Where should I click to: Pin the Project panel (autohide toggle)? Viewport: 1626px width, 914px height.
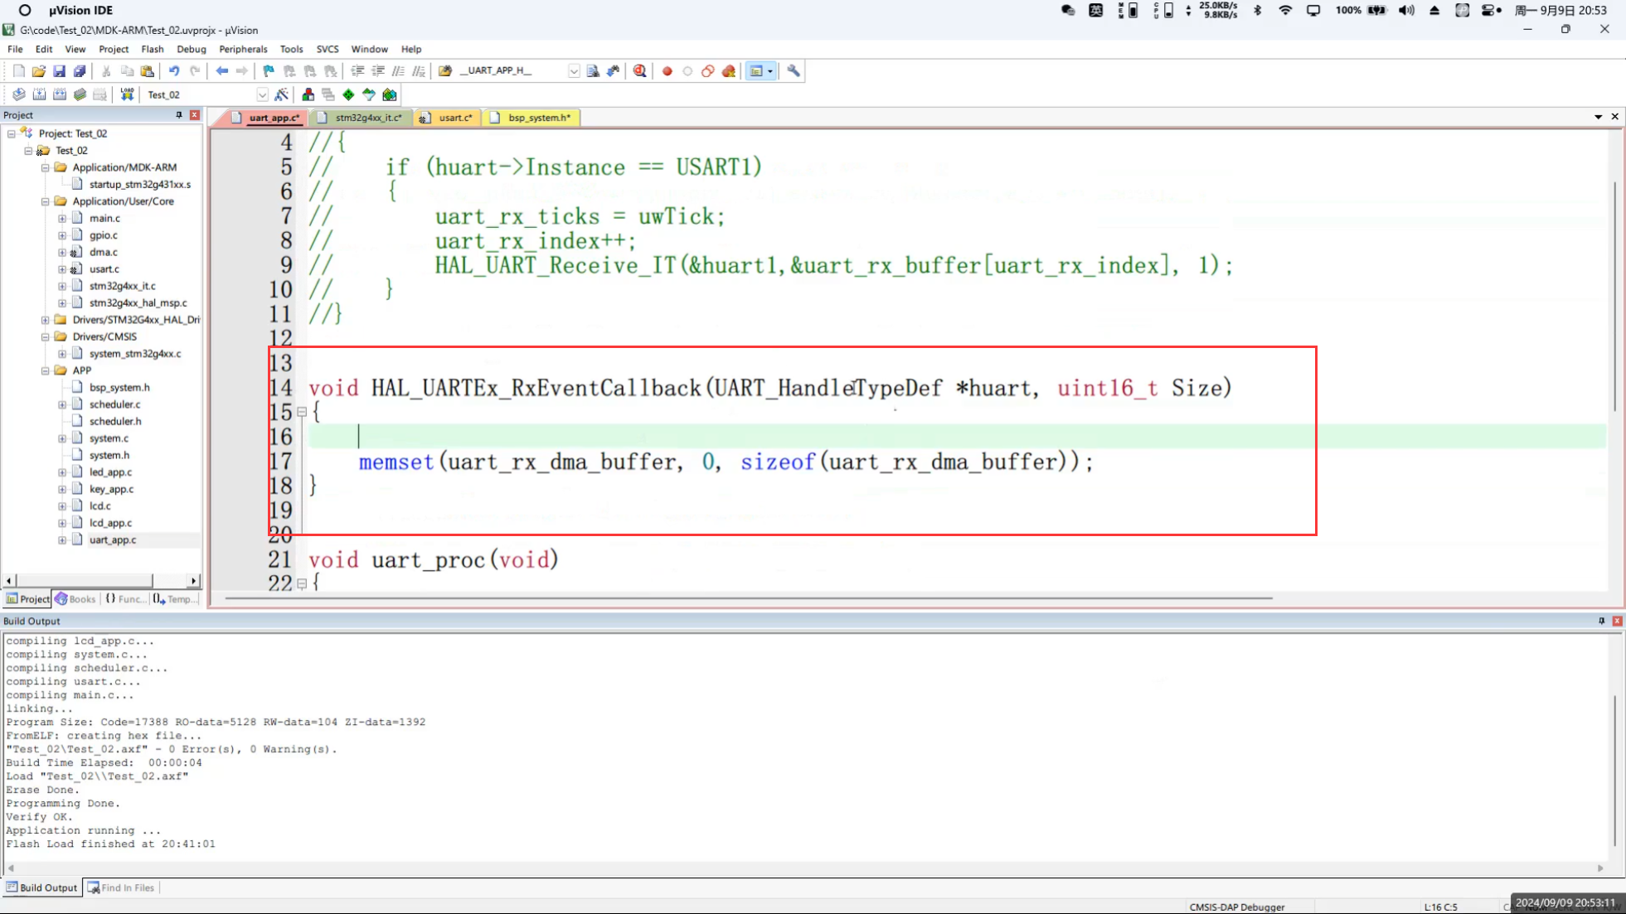point(179,115)
